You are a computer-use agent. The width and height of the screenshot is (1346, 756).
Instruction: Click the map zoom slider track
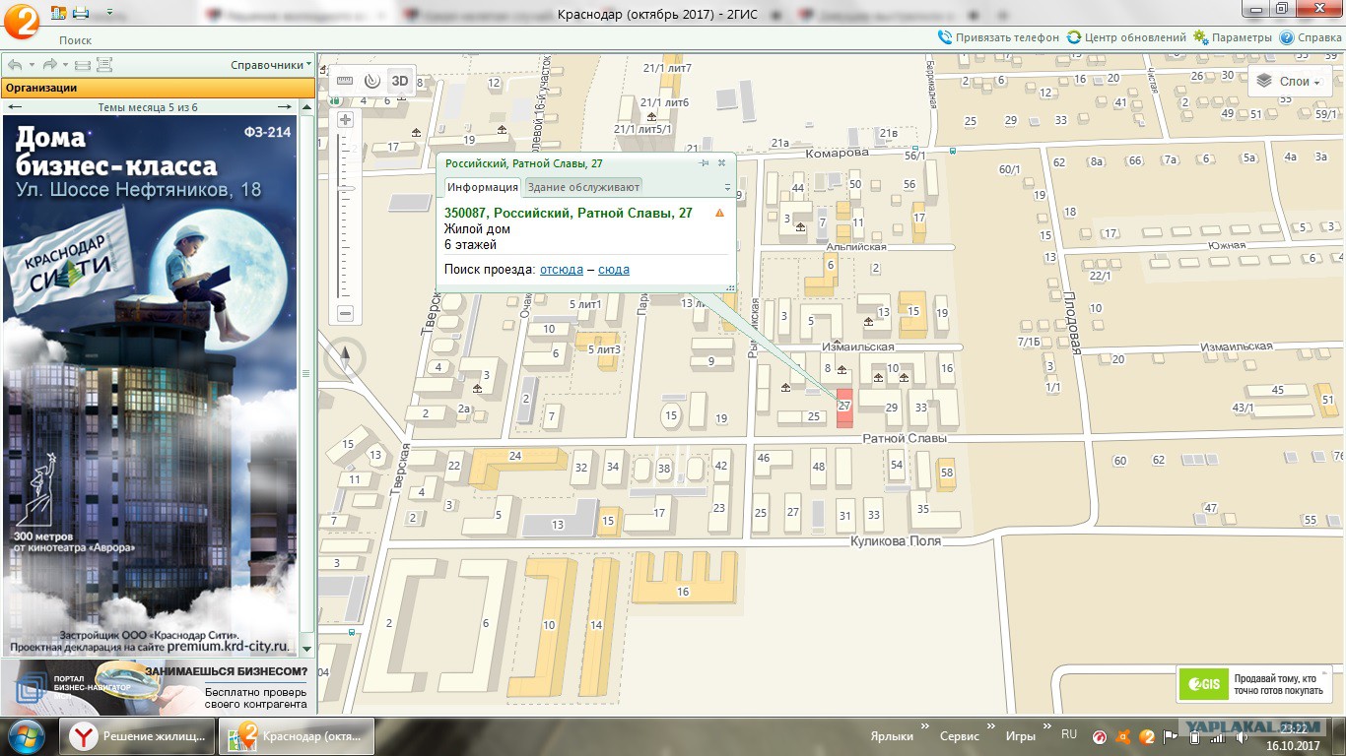(x=345, y=217)
